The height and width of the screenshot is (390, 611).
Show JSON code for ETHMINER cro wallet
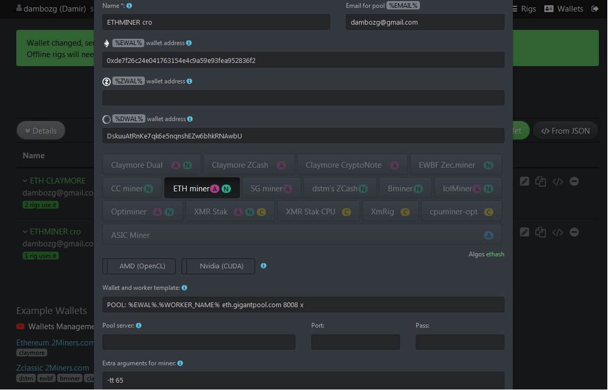pos(557,232)
